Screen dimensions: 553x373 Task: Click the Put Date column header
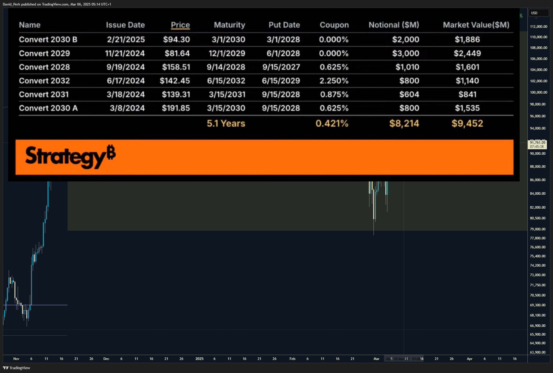tap(284, 25)
